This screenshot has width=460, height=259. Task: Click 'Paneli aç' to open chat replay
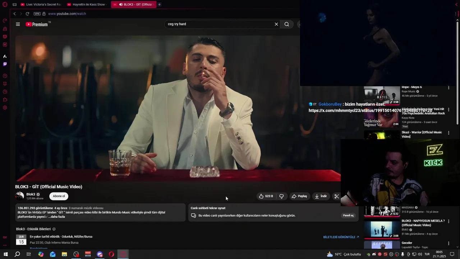coord(348,215)
